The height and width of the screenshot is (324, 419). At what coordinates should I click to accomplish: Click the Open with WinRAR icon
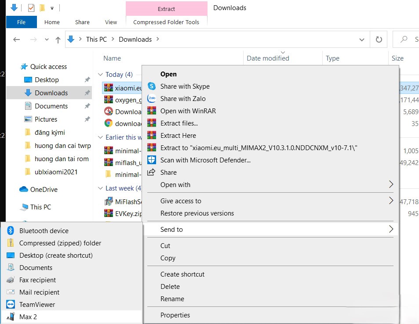point(152,111)
